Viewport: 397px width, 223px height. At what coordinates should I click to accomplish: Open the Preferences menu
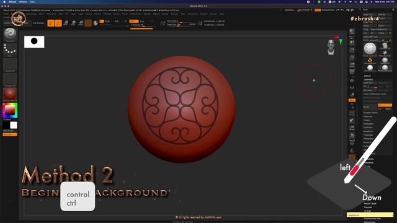(x=136, y=14)
